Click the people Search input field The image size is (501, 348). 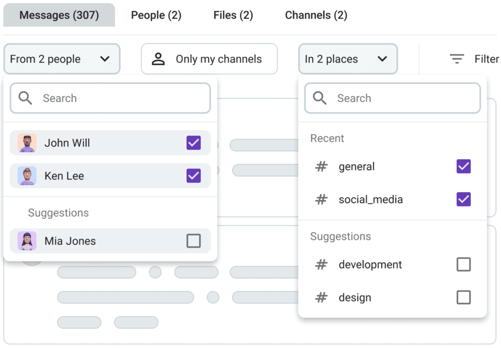121,98
